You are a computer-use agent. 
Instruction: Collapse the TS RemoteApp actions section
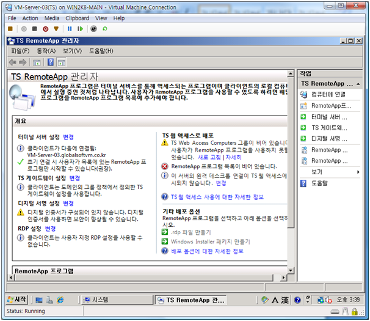coord(358,84)
